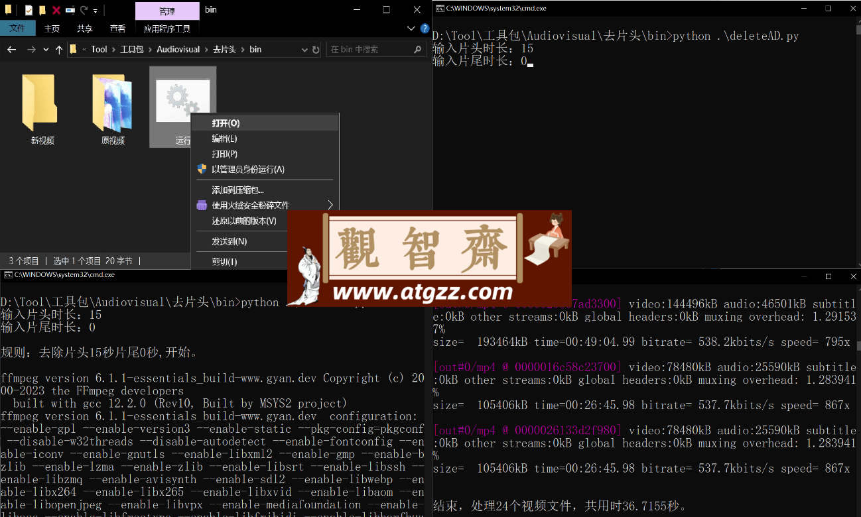Focus the '在 bin 中搜索' search box
The image size is (861, 517).
point(376,50)
